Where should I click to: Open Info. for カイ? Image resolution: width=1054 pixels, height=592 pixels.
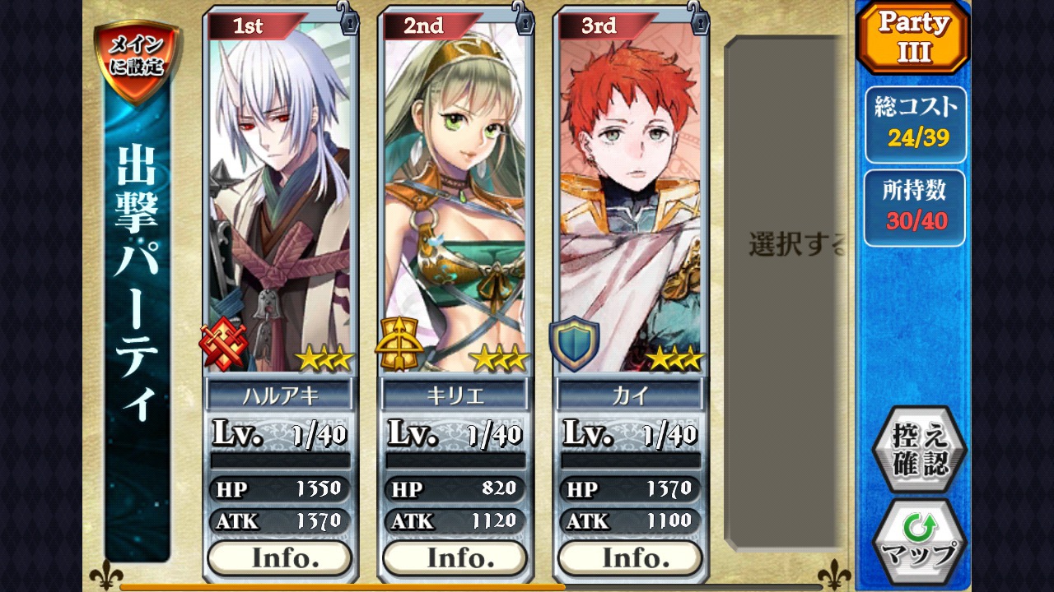click(631, 558)
